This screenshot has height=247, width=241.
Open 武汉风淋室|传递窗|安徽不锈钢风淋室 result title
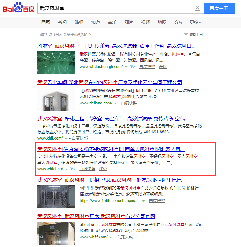click(111, 149)
